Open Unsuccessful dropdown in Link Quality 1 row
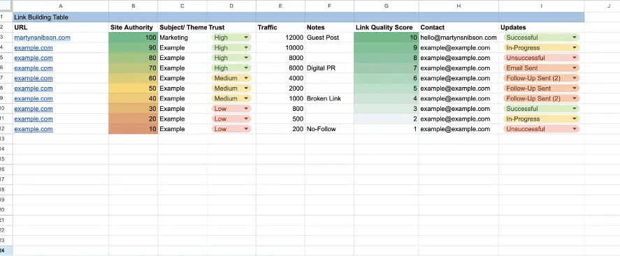The width and height of the screenshot is (620, 256). point(541,129)
